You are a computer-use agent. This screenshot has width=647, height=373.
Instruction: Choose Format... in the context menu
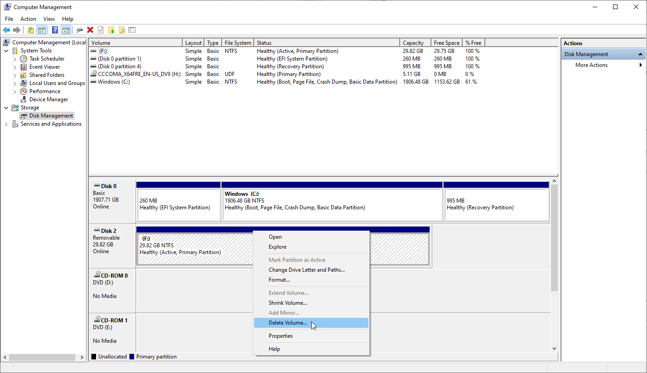coord(311,280)
